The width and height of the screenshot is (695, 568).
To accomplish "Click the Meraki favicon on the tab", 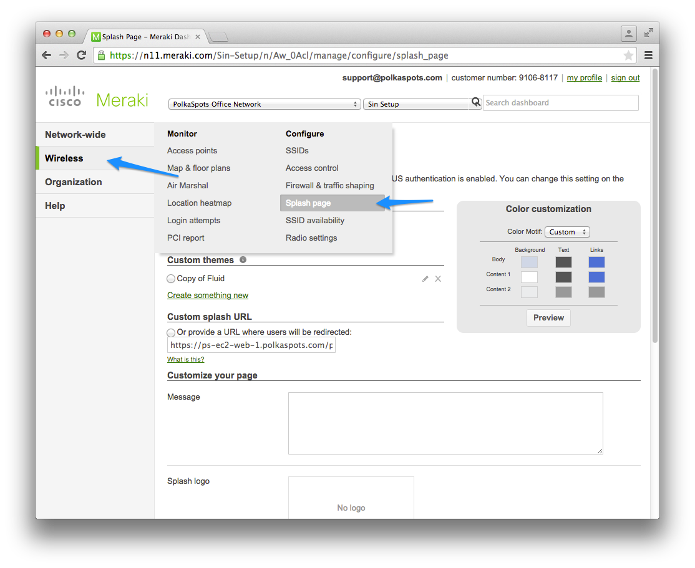I will [95, 37].
